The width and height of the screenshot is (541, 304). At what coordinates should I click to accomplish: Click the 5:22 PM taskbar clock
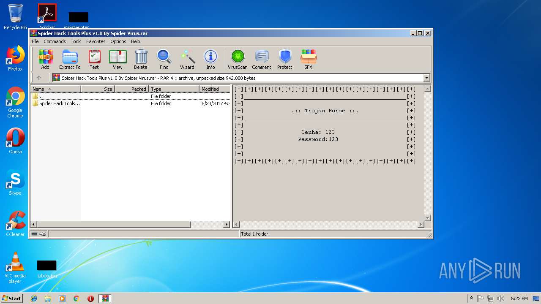(519, 299)
